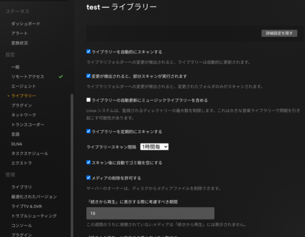The height and width of the screenshot is (237, 305).
Task: Open the library scan interval dropdown
Action: pos(154,147)
